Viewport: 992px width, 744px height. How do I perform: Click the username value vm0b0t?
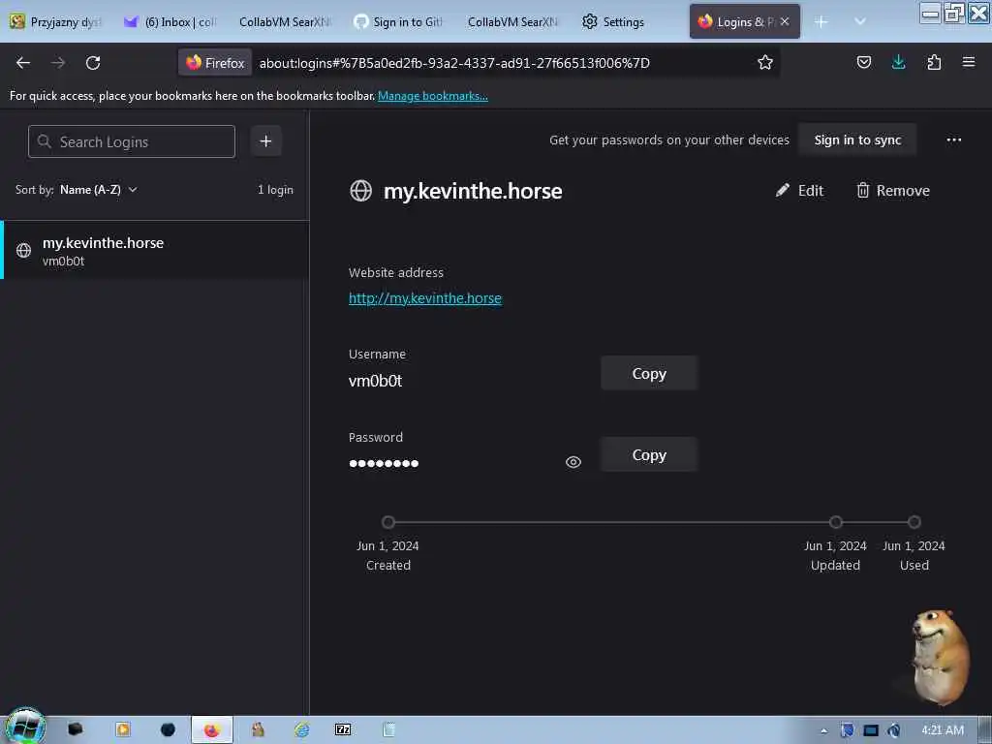pos(375,381)
